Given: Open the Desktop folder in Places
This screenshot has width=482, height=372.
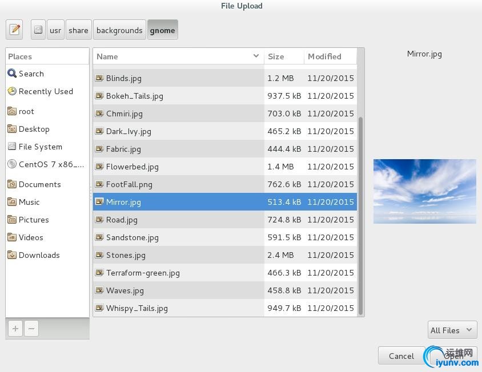Looking at the screenshot, I should click(47, 129).
